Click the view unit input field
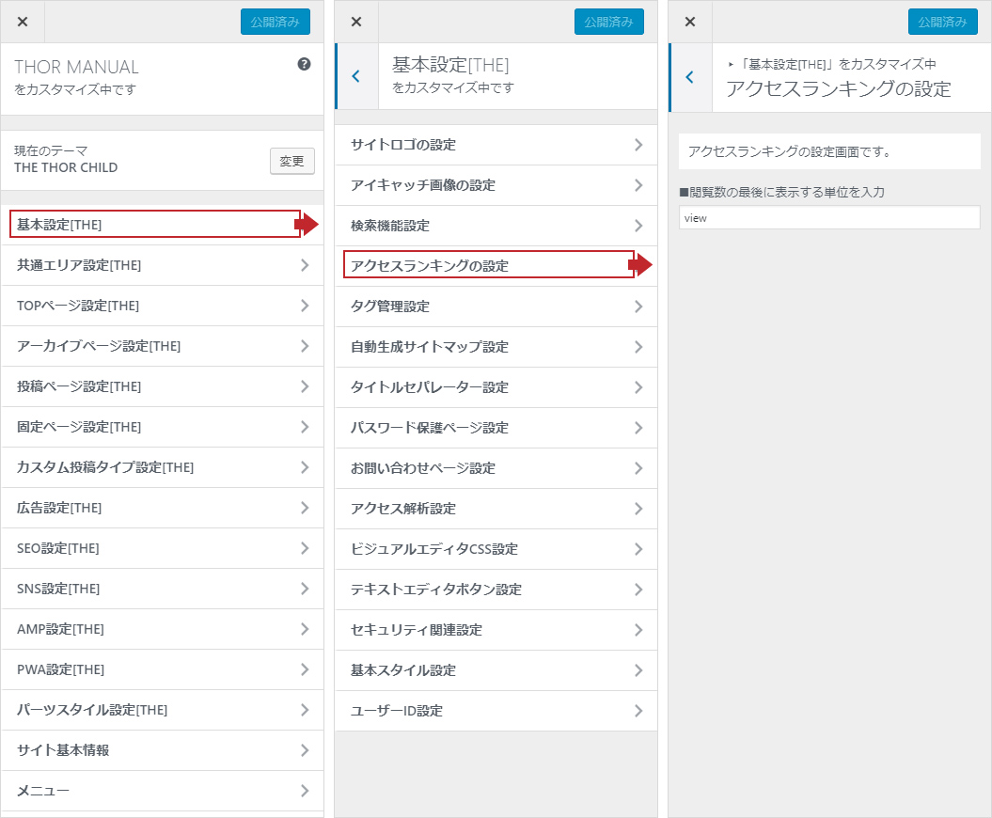 tap(829, 217)
